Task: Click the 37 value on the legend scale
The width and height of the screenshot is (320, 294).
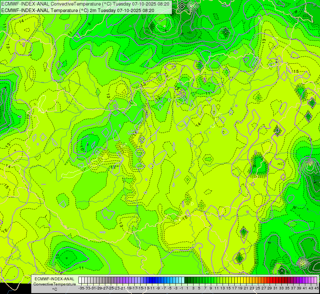Action: (x=293, y=288)
